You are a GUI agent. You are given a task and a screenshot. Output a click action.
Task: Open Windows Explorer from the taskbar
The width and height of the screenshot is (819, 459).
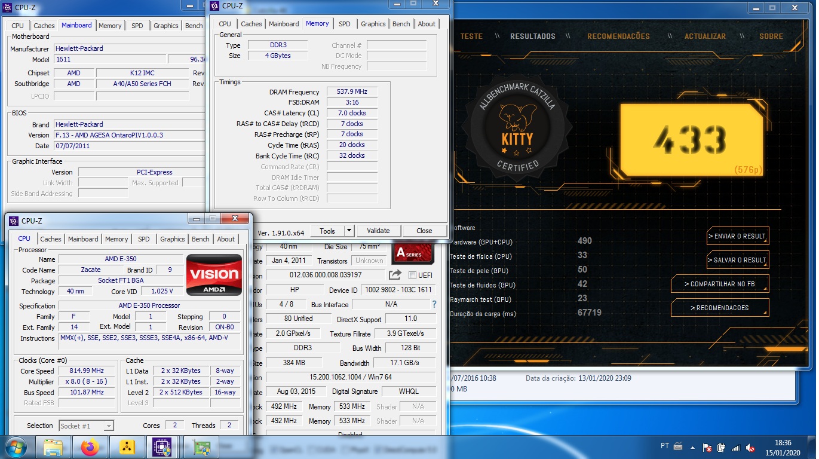pos(53,447)
